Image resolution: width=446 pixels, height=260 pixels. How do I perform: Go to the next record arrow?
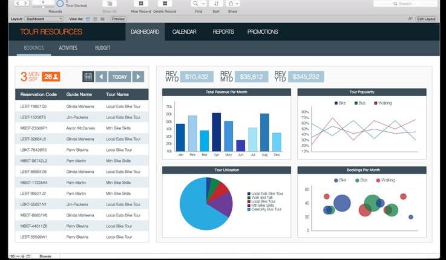pos(25,3)
